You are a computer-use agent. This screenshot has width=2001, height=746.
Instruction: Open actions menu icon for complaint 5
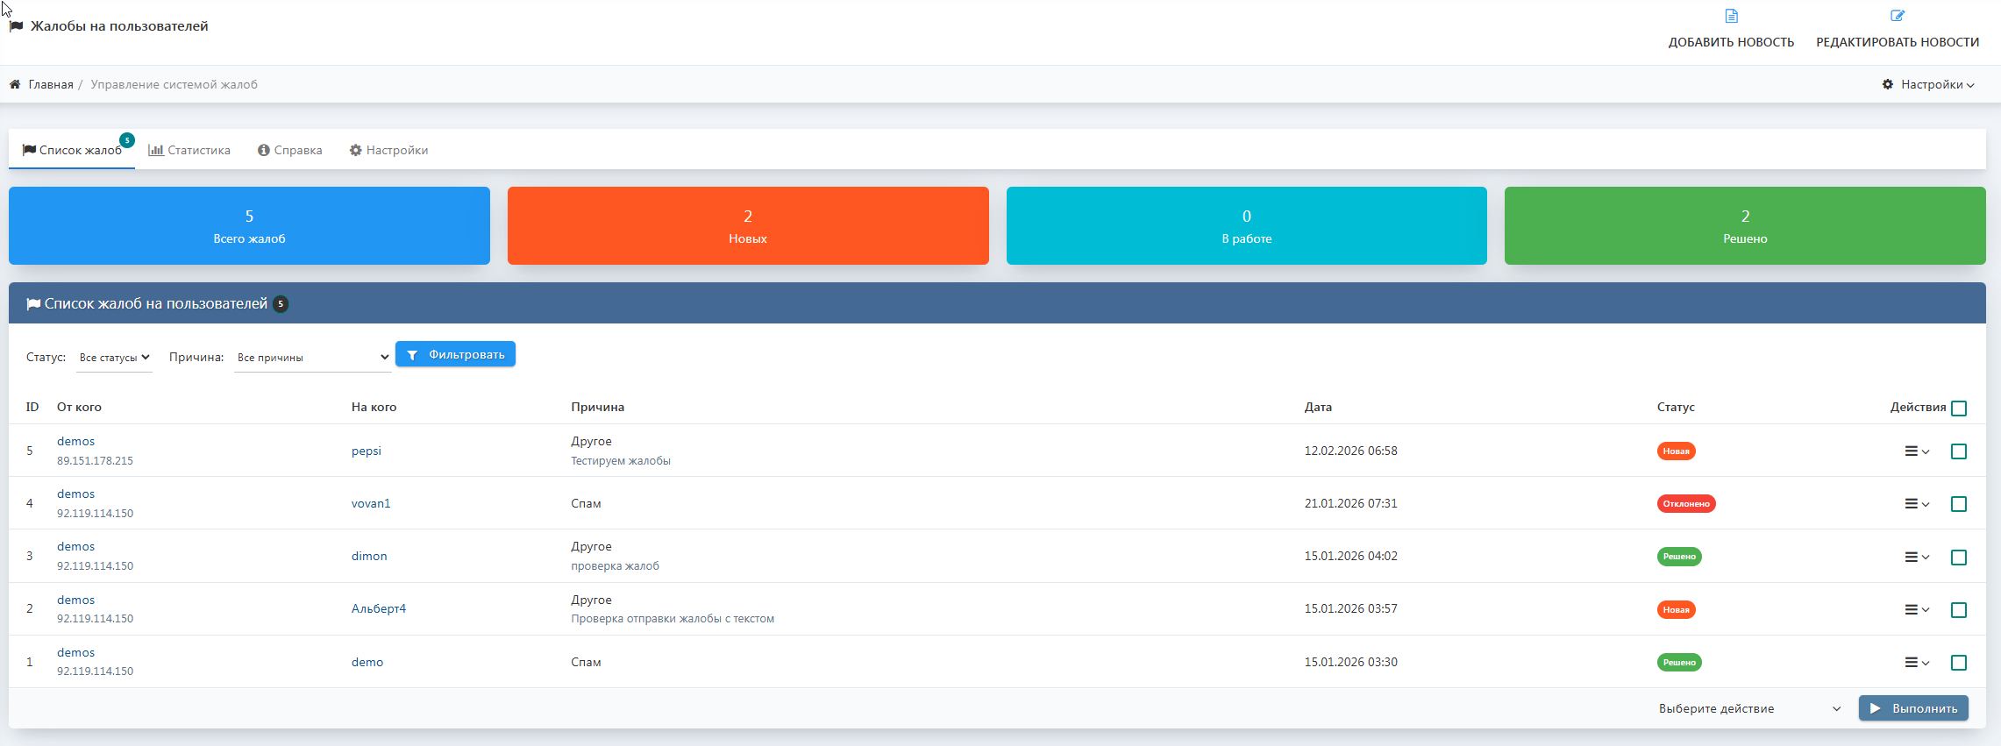click(x=1916, y=451)
